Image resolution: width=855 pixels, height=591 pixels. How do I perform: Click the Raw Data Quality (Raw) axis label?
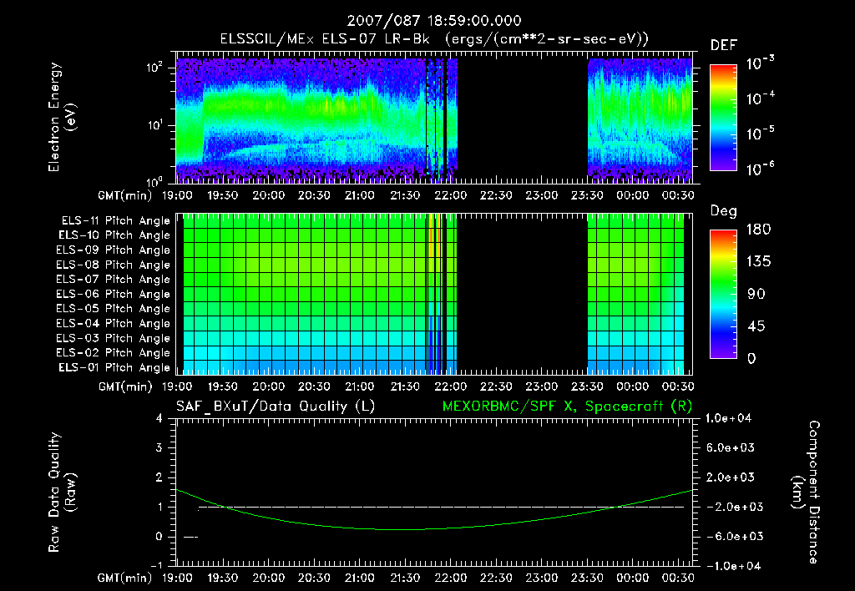coord(62,492)
